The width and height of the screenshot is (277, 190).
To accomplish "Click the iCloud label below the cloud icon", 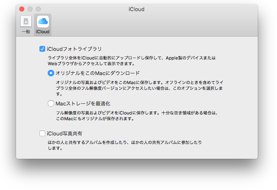I will click(x=43, y=32).
